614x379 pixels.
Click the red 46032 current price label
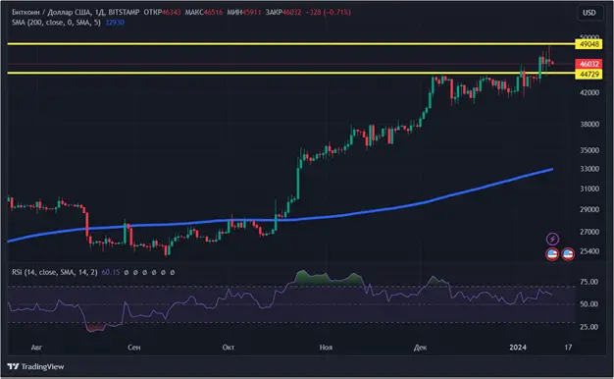click(588, 64)
